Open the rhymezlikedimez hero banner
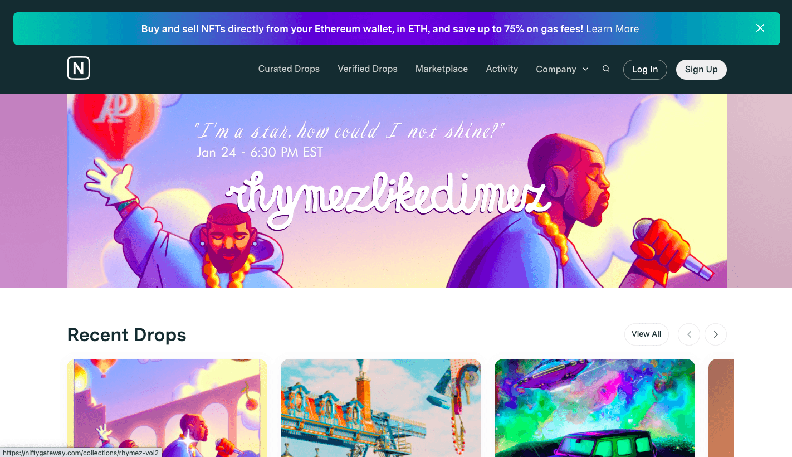This screenshot has height=457, width=792. (x=397, y=191)
